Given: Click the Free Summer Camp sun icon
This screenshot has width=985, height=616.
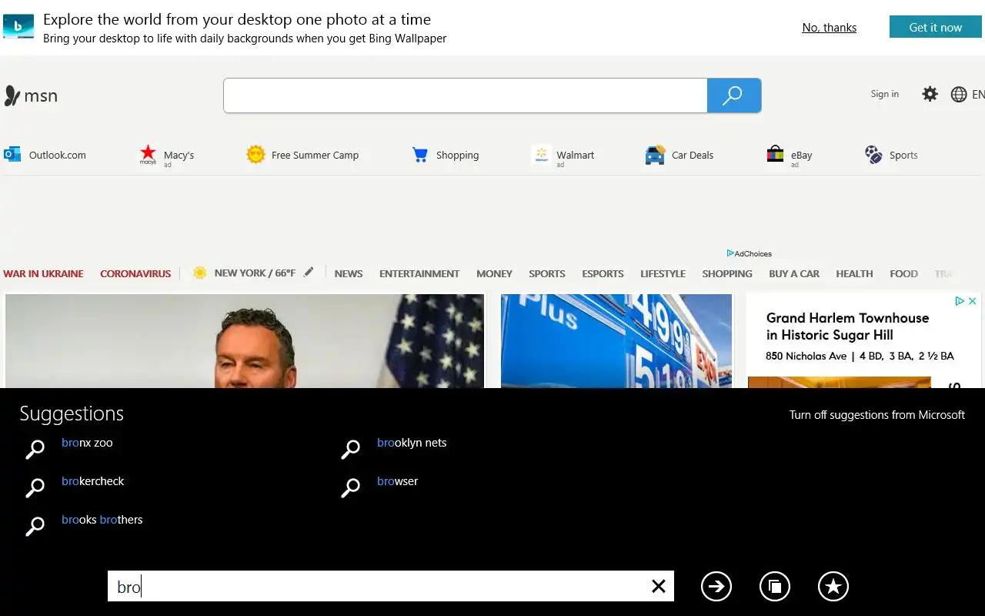Looking at the screenshot, I should coord(255,155).
